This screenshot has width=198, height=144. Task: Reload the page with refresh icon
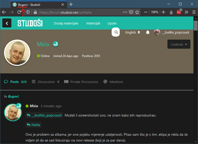19,12
